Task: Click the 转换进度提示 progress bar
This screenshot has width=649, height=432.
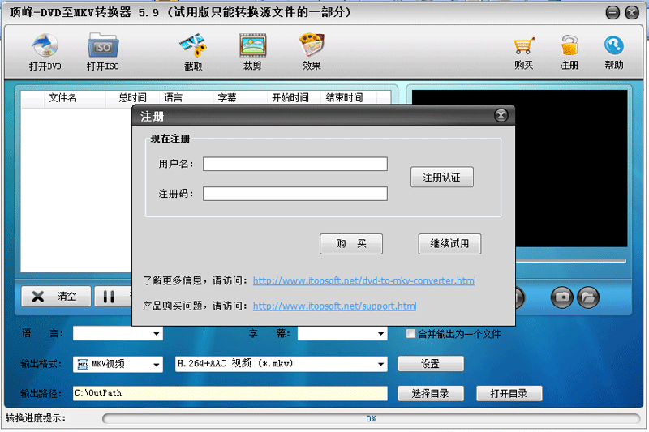Action: (372, 419)
